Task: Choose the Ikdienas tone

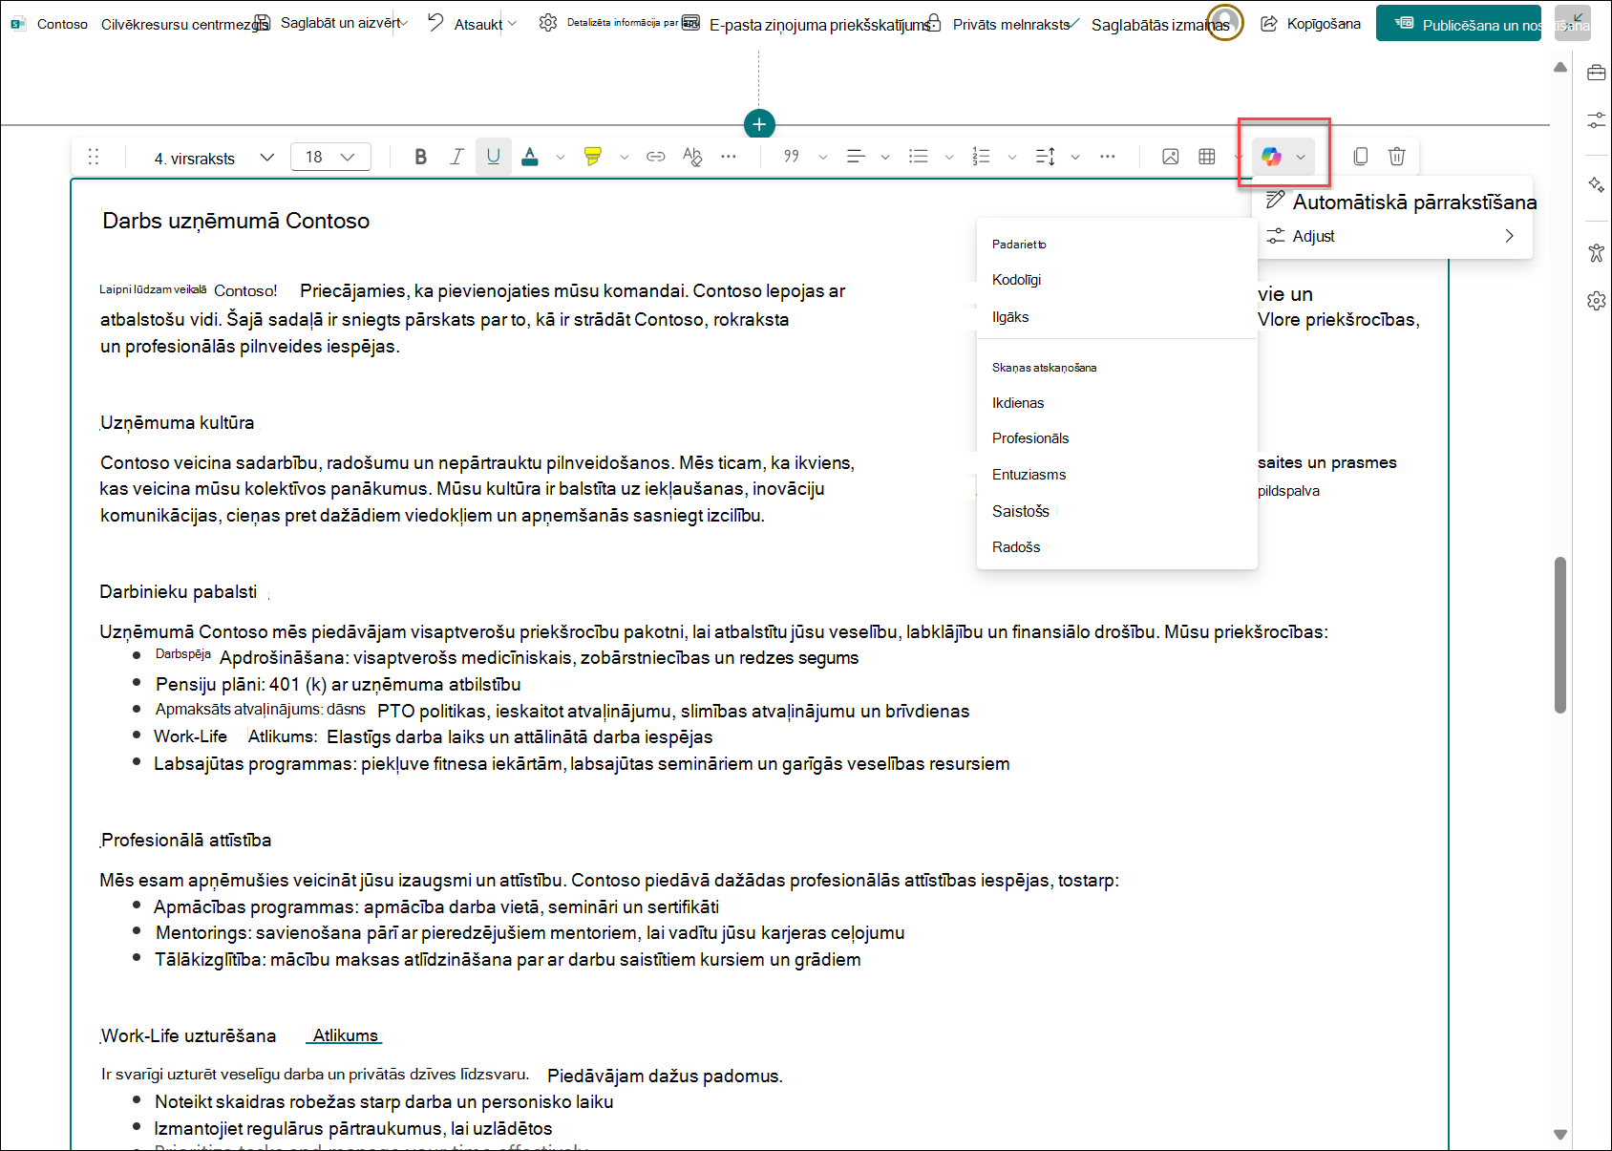Action: click(x=1116, y=403)
